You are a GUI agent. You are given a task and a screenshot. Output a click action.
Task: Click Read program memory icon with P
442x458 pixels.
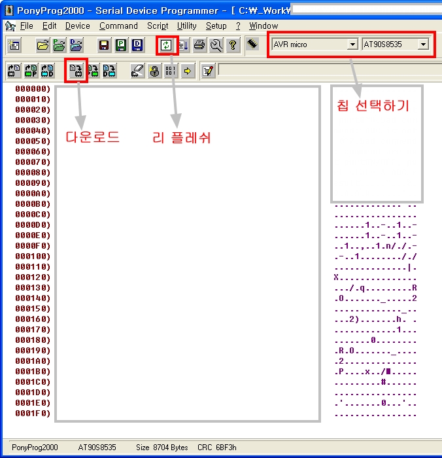[x=31, y=71]
